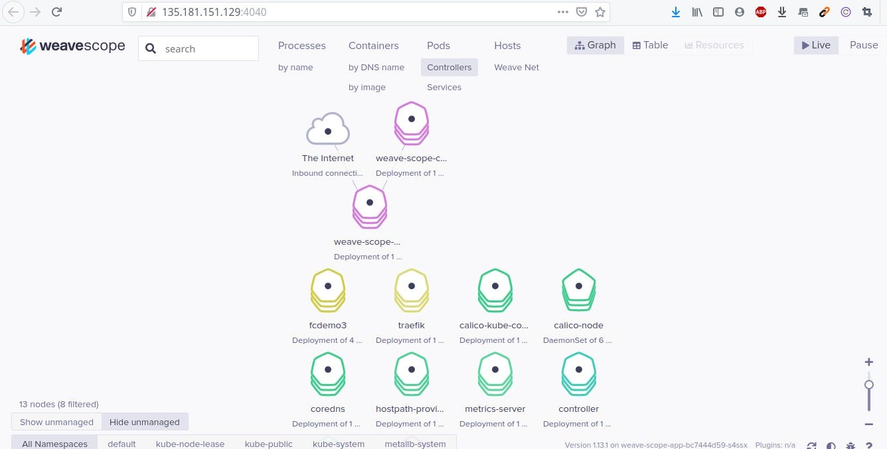Select the traefik deployment node
The image size is (887, 449).
click(412, 290)
